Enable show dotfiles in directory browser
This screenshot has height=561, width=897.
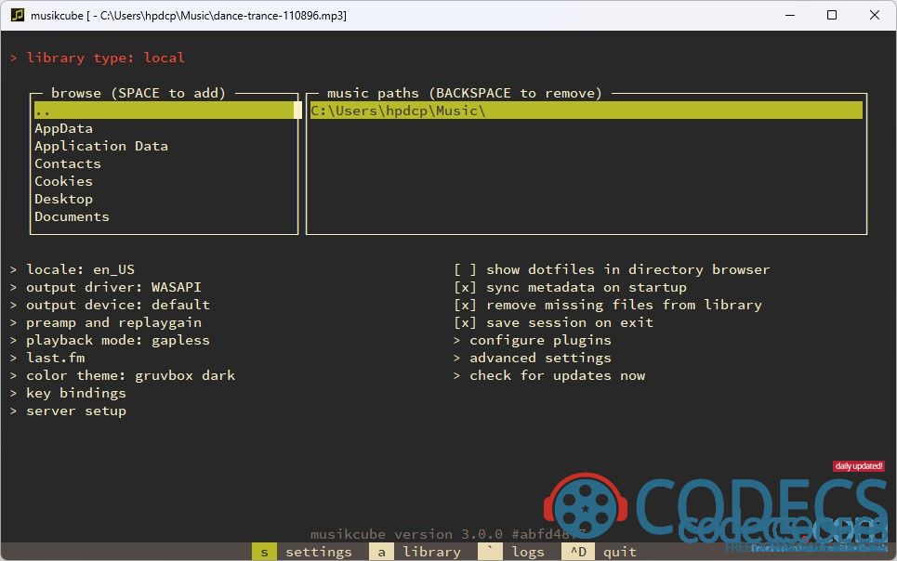pyautogui.click(x=613, y=269)
